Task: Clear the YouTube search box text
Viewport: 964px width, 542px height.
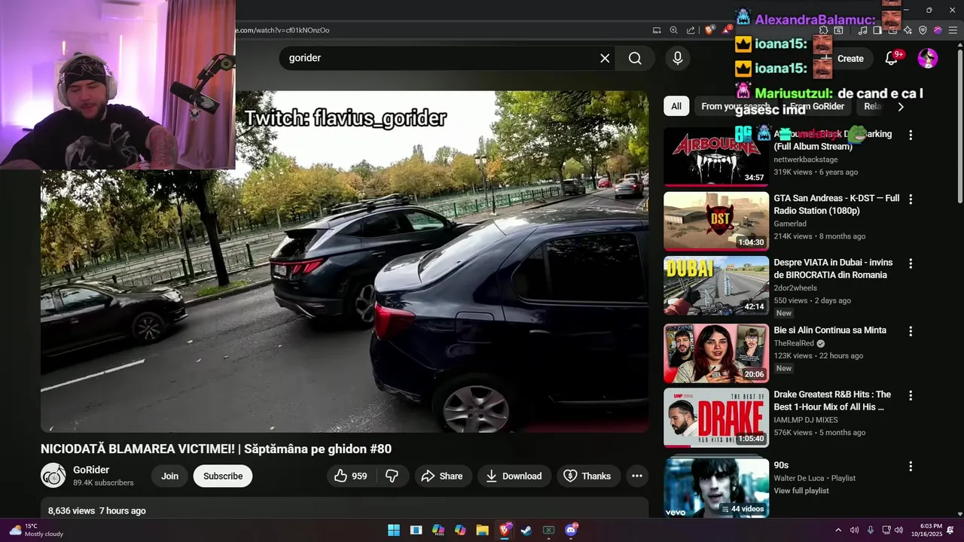Action: coord(605,58)
